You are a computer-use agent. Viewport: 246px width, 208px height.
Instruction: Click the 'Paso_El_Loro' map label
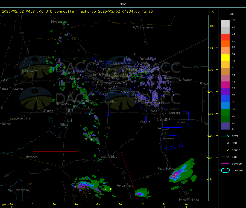189,200
